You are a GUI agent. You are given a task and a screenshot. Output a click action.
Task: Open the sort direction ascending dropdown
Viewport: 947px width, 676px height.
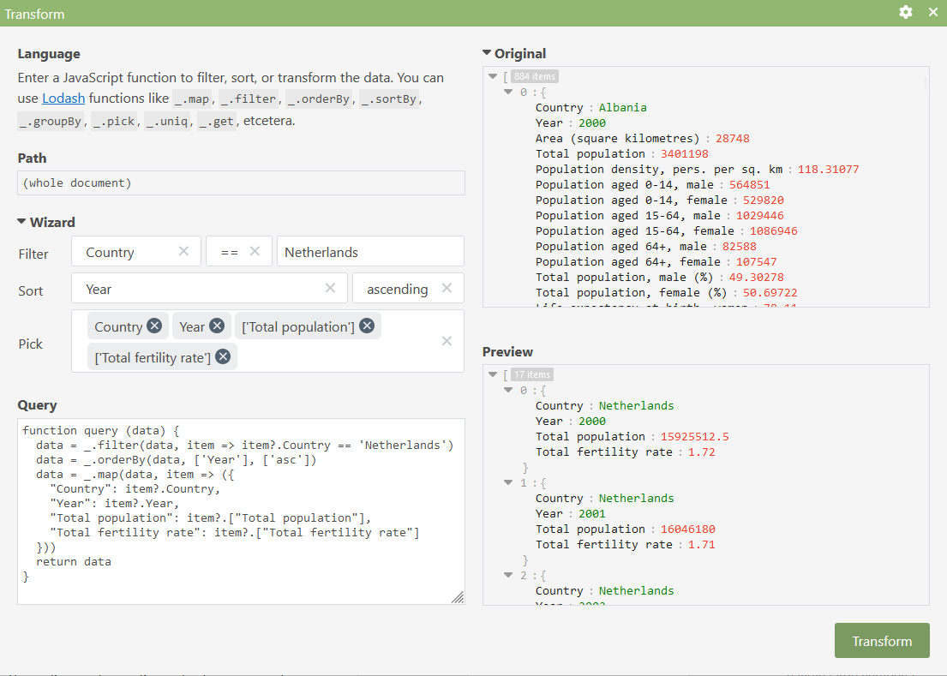[x=408, y=288]
